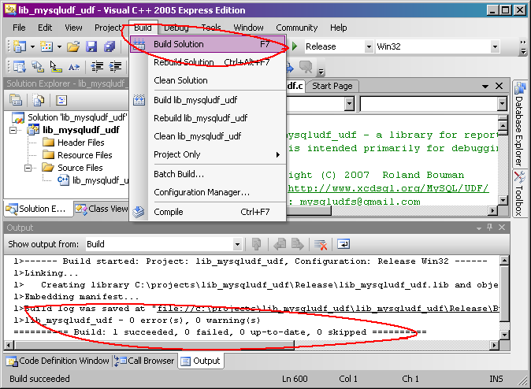Open the Community menu

click(297, 28)
